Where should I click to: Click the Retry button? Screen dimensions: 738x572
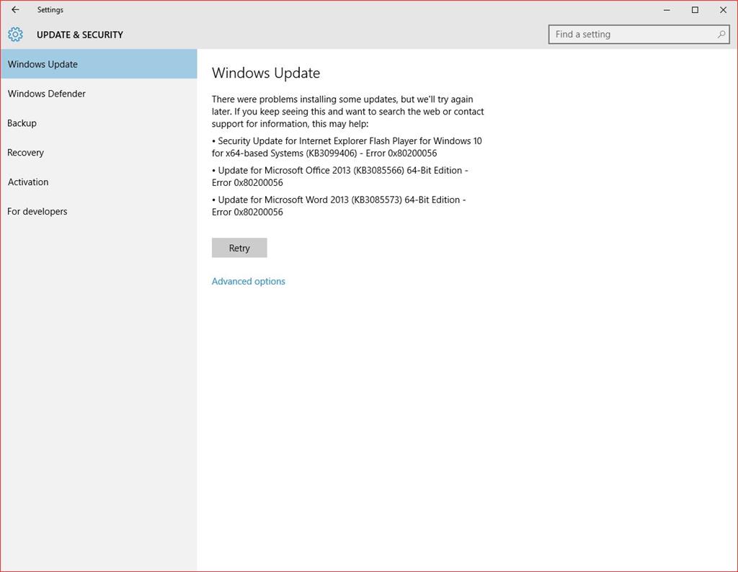(239, 248)
